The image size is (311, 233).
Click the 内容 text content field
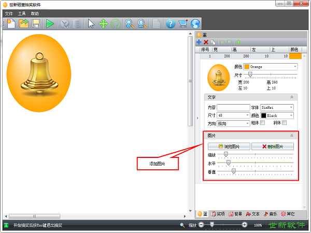click(233, 107)
